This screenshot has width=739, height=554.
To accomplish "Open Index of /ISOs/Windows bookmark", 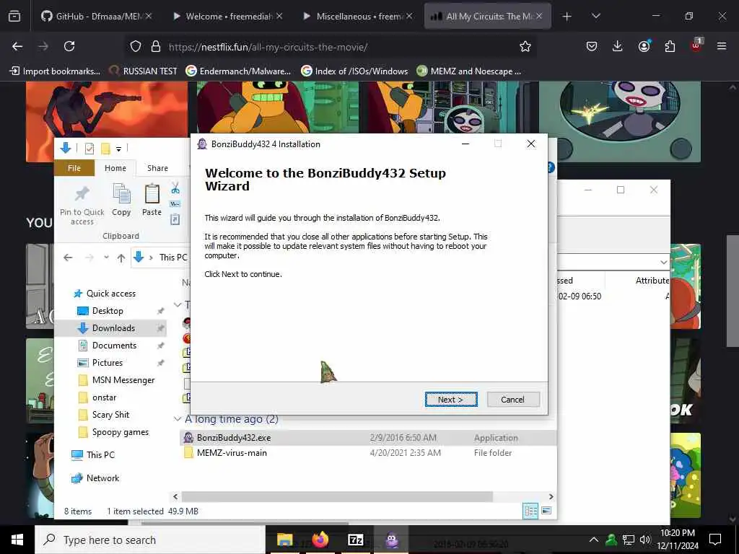I will (x=354, y=71).
